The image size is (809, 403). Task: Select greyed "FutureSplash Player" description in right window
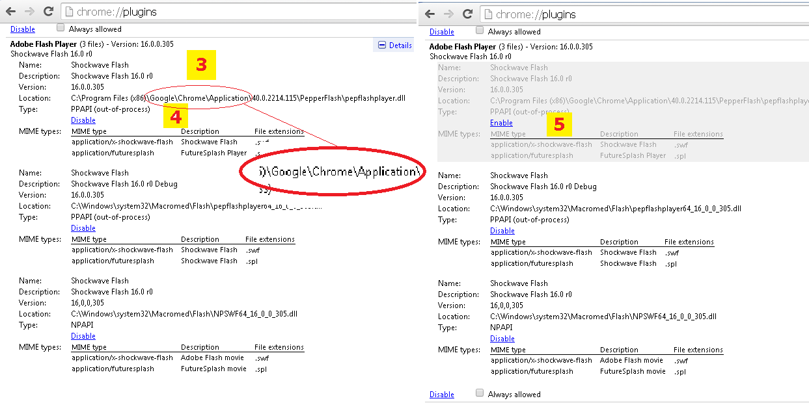tap(633, 155)
